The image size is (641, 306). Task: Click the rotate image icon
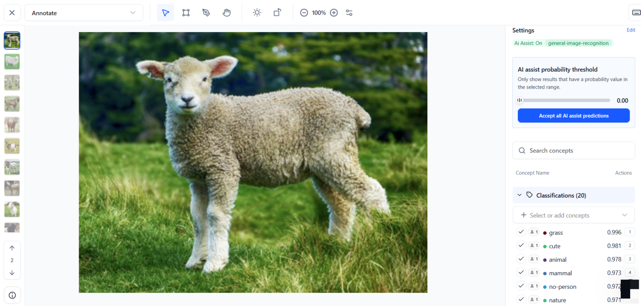click(277, 13)
